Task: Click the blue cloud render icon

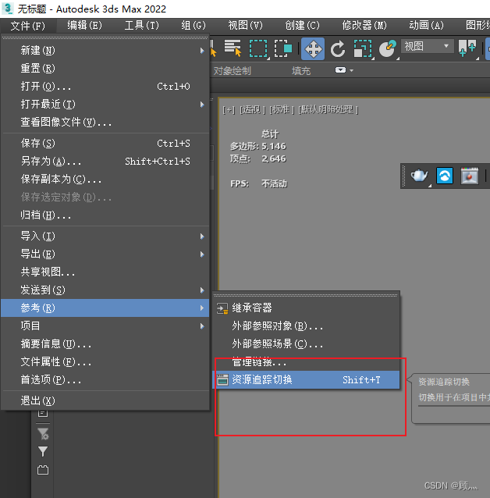Action: pos(444,176)
